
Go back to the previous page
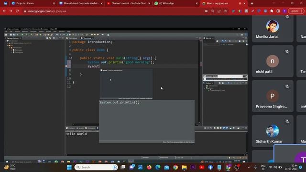(x=4, y=11)
